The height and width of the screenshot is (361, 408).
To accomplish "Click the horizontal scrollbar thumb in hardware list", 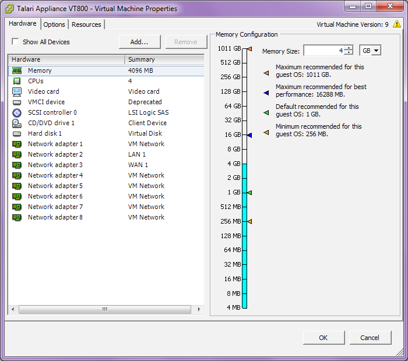I will (x=105, y=309).
